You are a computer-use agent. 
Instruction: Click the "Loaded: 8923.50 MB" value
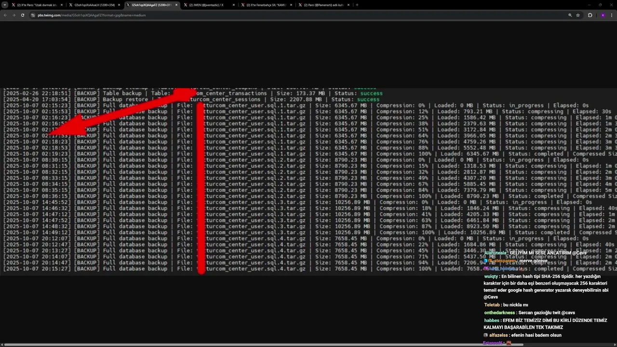pos(467,227)
